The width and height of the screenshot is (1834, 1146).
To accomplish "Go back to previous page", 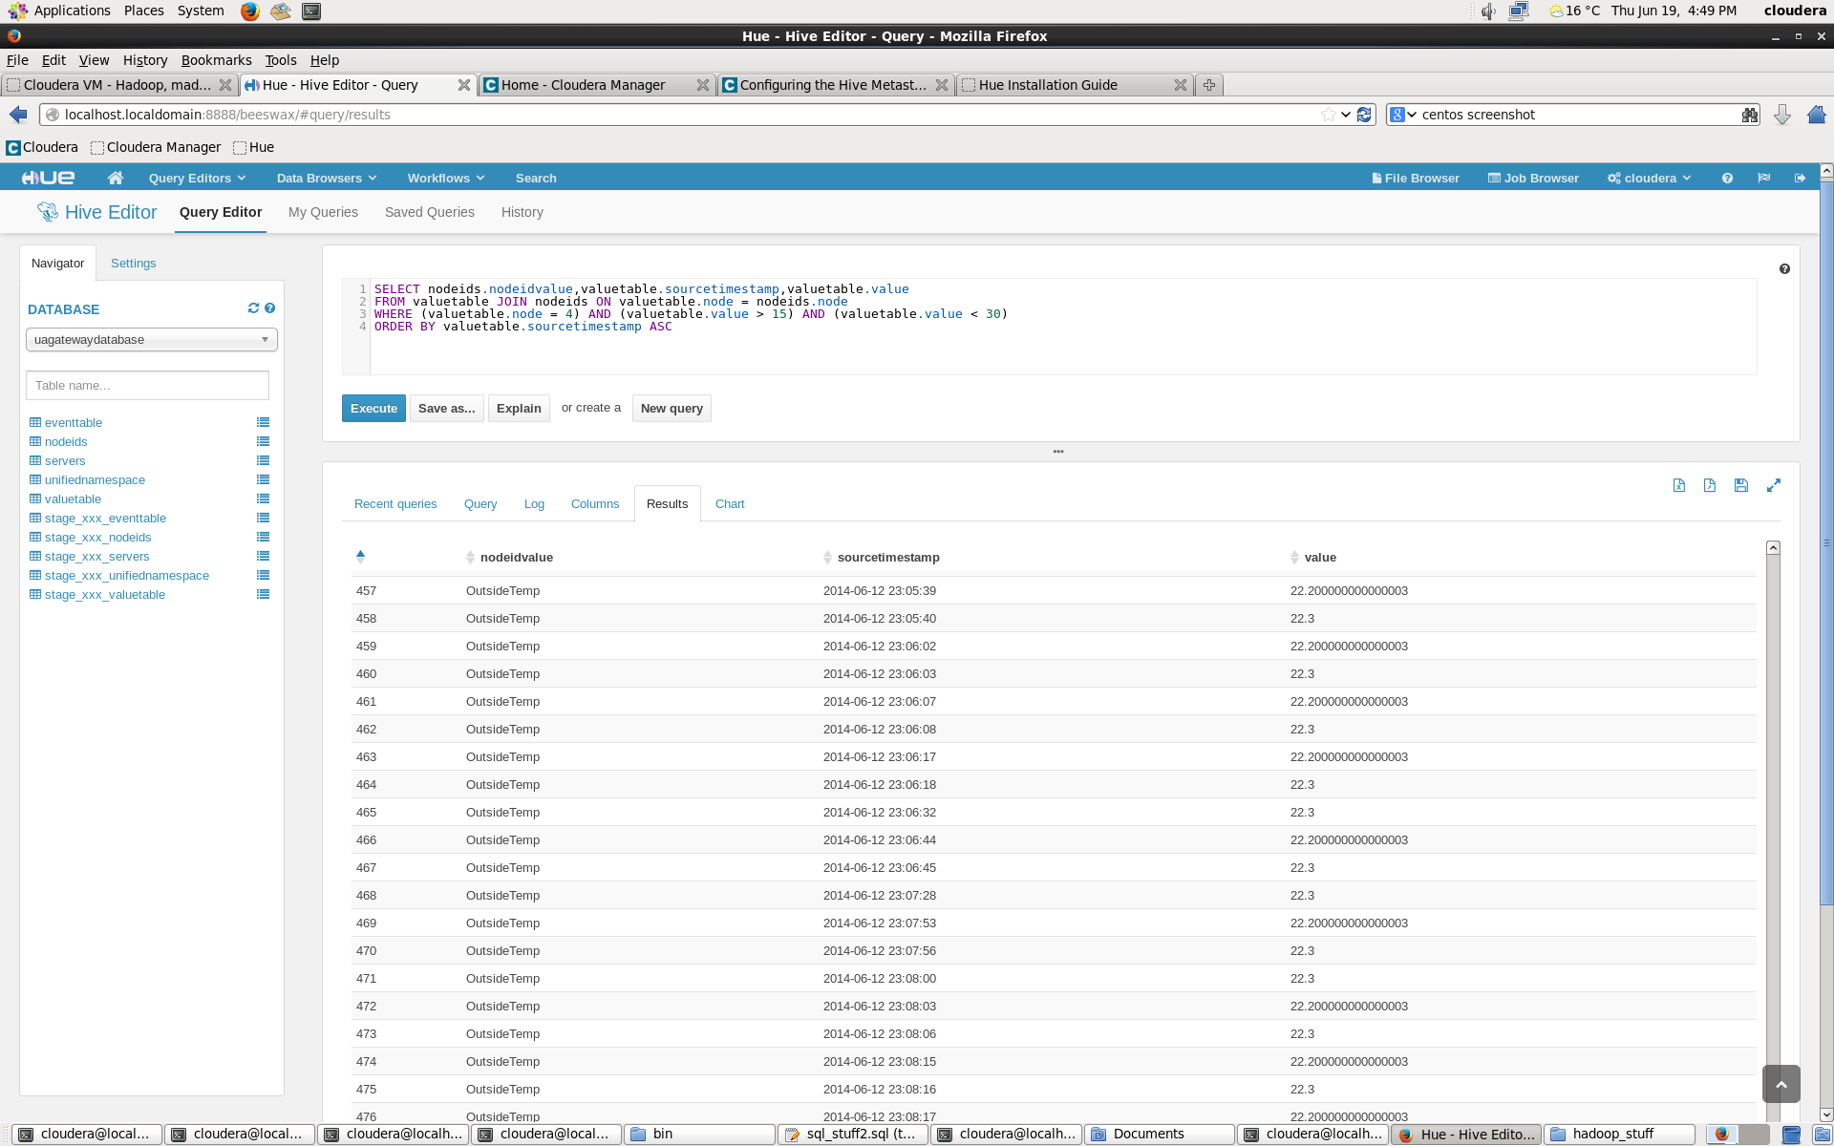I will pos(18,115).
